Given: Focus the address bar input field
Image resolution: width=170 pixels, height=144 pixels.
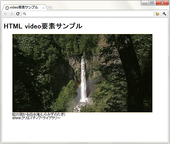Looking at the screenshot, I should click(88, 14).
